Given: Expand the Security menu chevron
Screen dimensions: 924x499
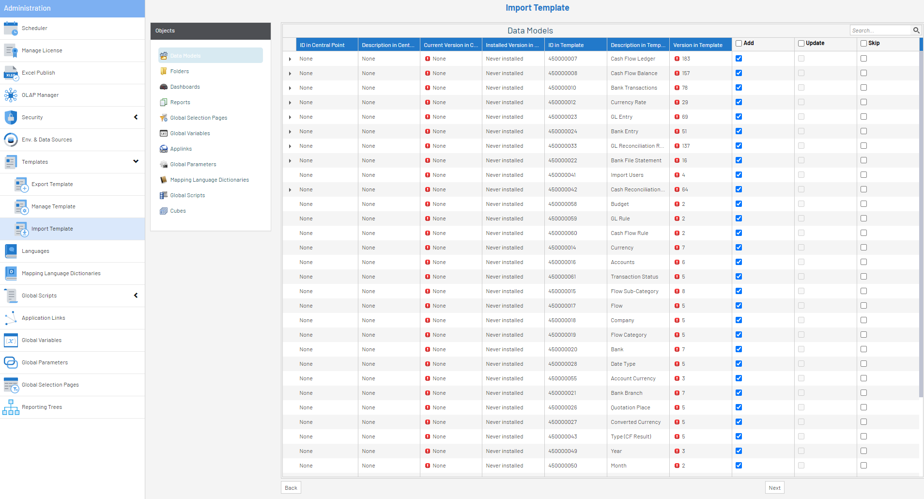Looking at the screenshot, I should tap(136, 117).
